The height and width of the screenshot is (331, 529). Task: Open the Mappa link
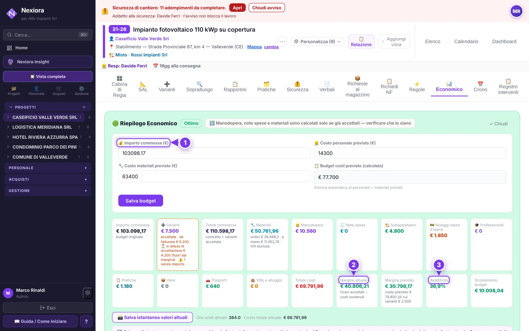[255, 47]
